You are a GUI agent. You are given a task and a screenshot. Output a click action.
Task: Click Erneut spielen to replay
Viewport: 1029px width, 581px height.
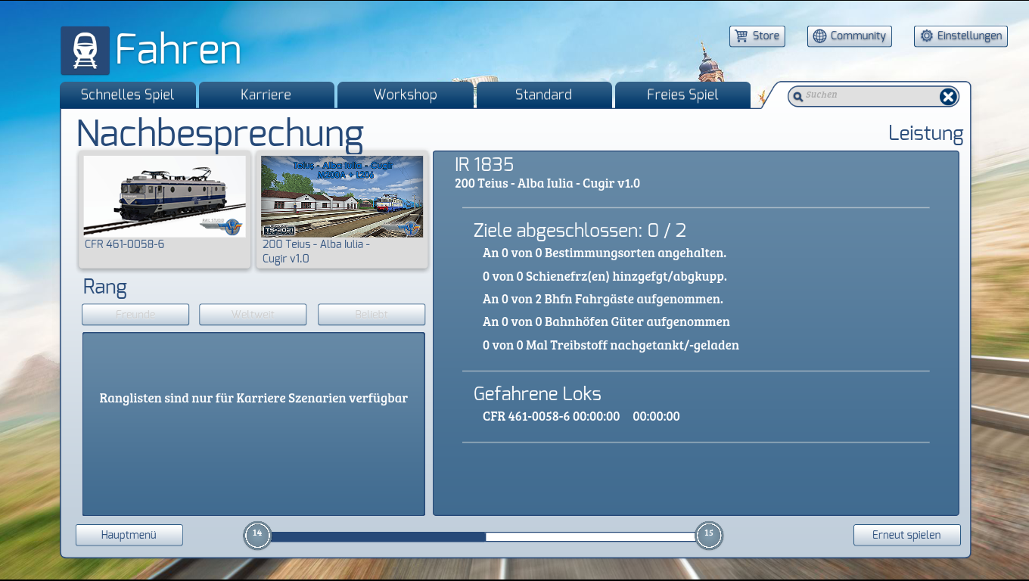(907, 535)
